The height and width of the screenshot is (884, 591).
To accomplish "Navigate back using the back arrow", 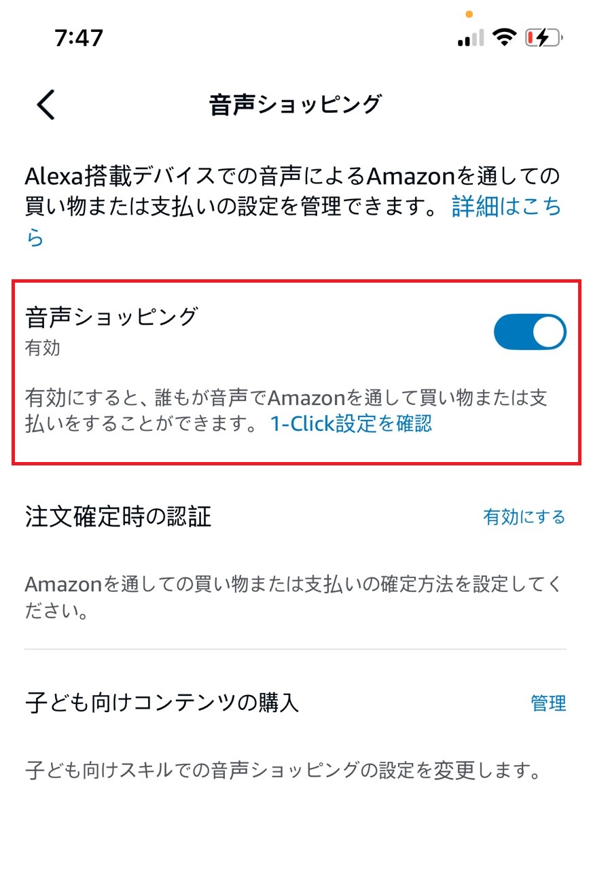I will click(x=45, y=105).
